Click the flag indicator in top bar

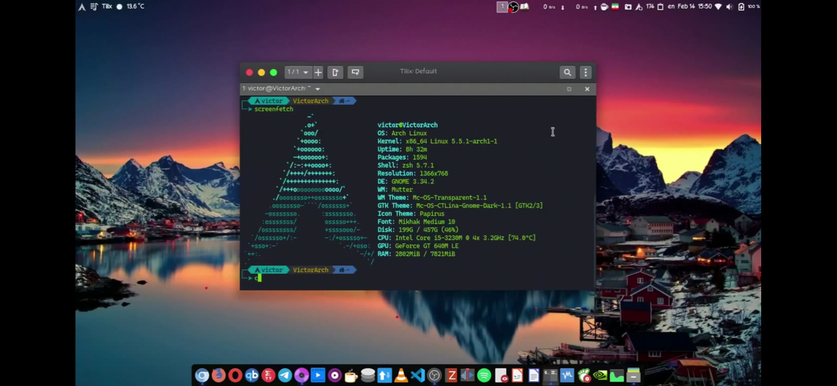pos(615,7)
